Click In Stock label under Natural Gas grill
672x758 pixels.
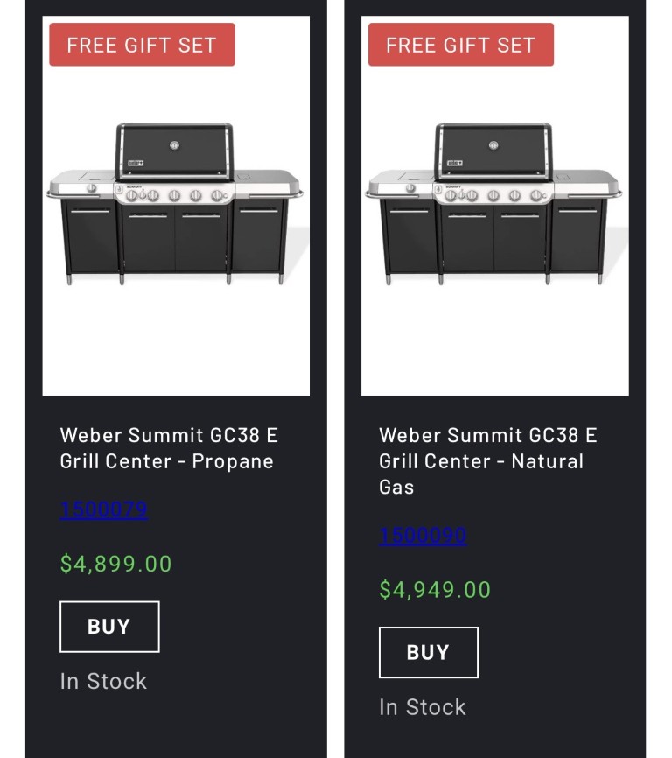pos(423,706)
